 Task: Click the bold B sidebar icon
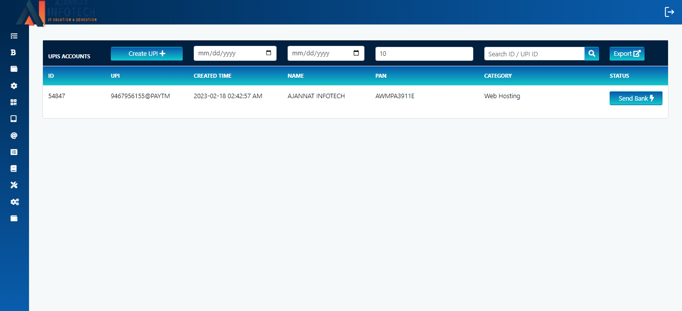14,52
